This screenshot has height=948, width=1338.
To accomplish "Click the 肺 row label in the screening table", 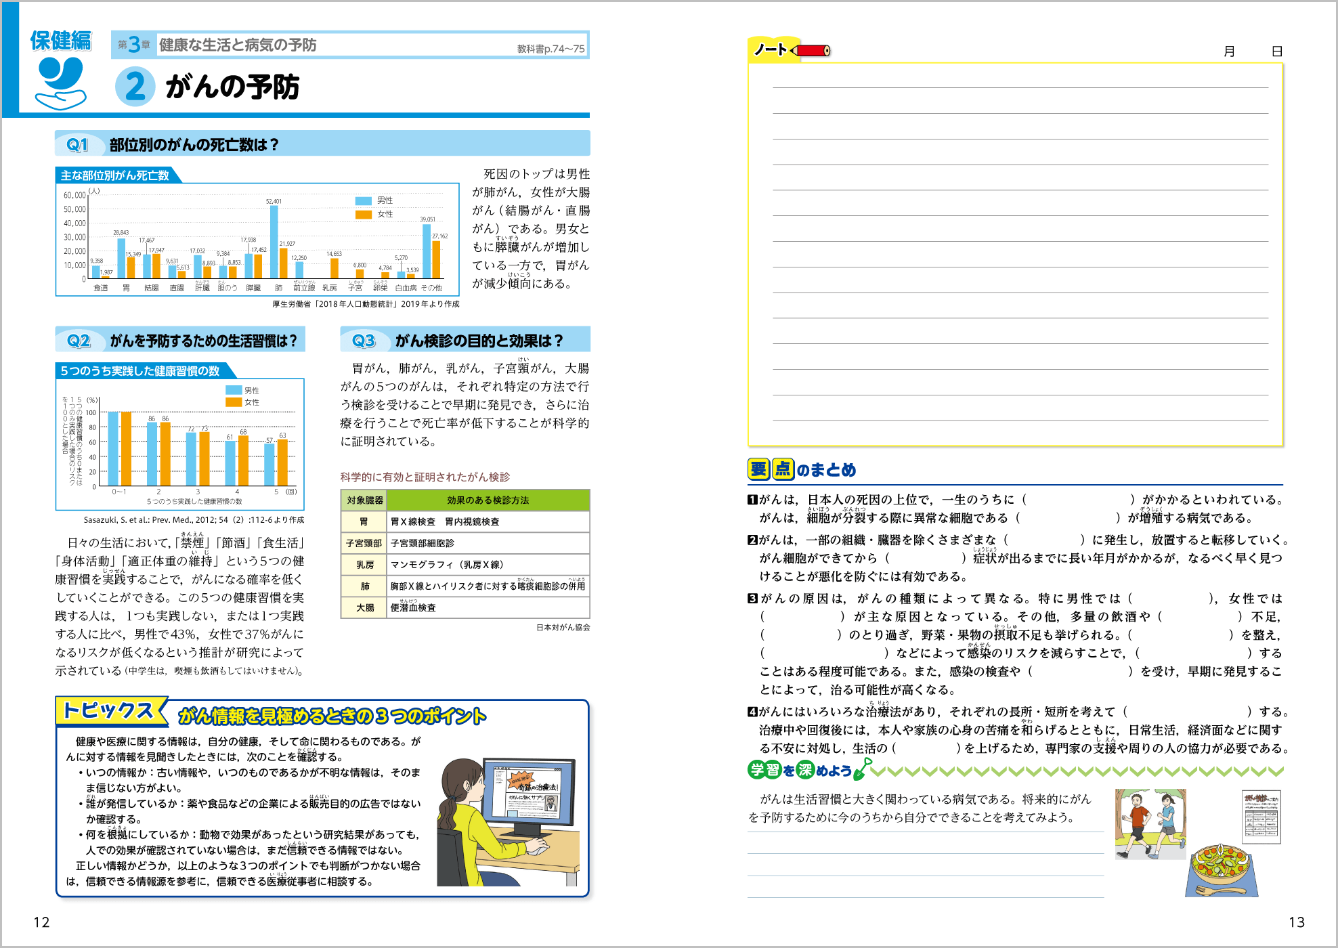I will click(x=364, y=586).
